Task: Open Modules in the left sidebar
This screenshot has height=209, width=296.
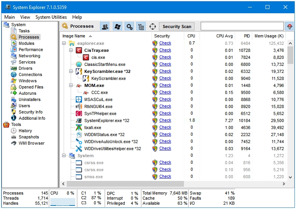Action: 26,43
